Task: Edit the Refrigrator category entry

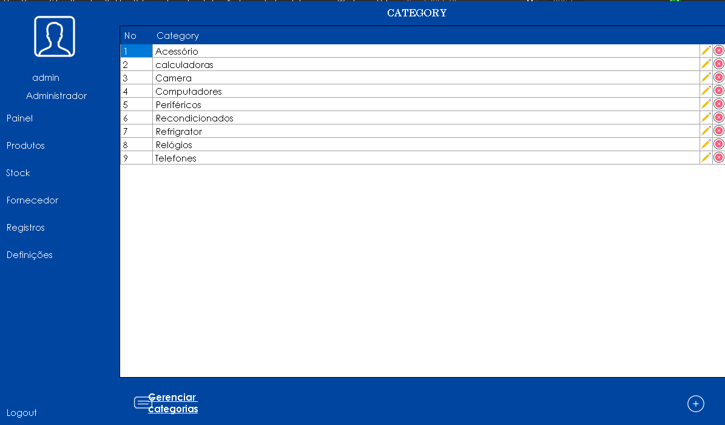Action: [x=706, y=131]
